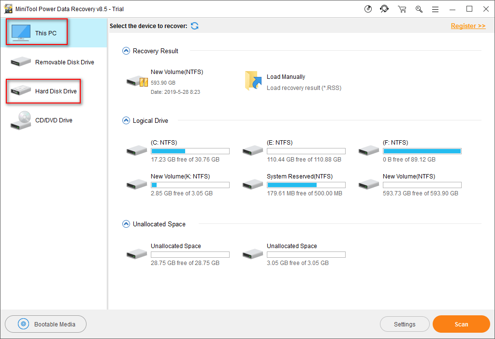Click the MiniTool app logo icon
The height and width of the screenshot is (339, 495).
tap(8, 9)
